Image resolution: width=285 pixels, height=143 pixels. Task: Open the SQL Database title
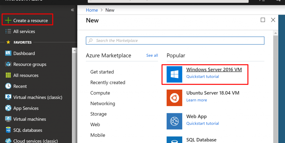tap(202, 140)
